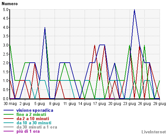Click the '29 giug' date label
Viewport: 168px width, 135px height.
click(160, 104)
